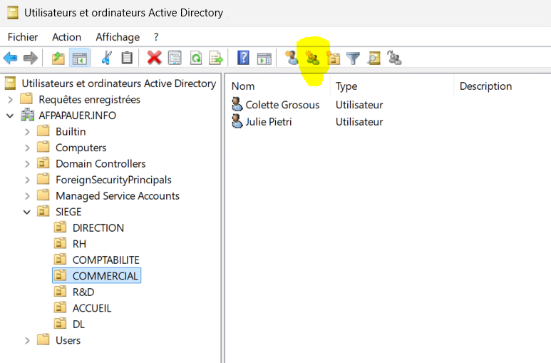Sort list by Nom column header
The width and height of the screenshot is (551, 363).
coord(243,86)
